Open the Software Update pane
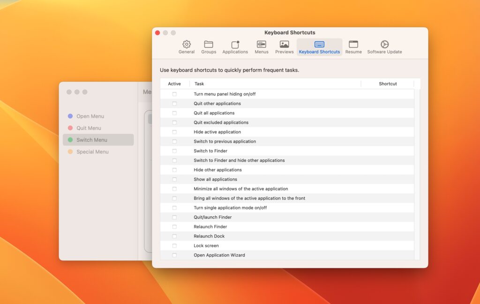 point(384,46)
